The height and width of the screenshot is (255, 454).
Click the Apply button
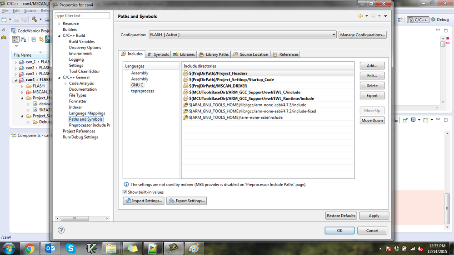pyautogui.click(x=374, y=216)
